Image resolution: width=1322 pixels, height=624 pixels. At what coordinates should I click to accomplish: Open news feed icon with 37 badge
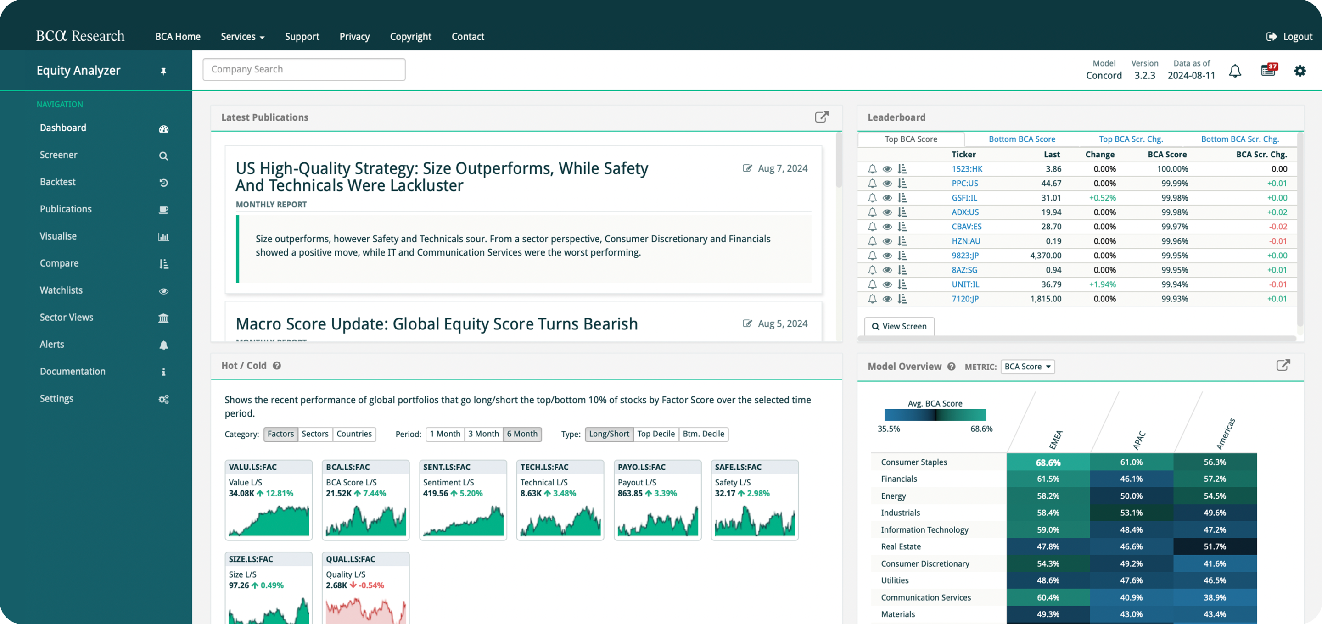click(1268, 70)
